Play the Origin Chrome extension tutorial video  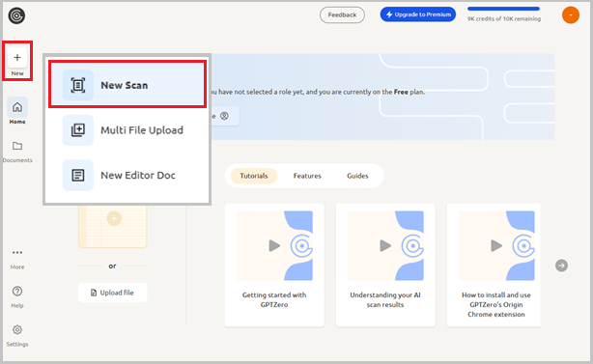(496, 245)
